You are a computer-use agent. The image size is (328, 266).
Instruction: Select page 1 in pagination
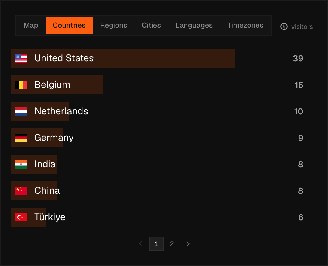coord(156,244)
